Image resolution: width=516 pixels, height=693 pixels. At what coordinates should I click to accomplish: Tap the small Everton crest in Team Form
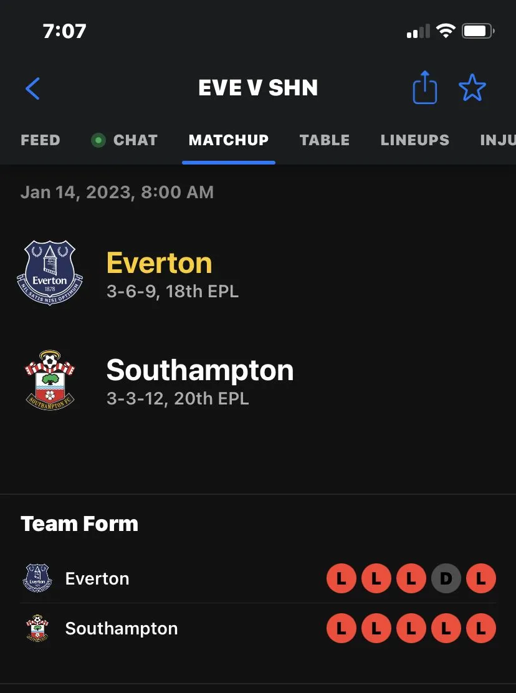click(x=37, y=578)
